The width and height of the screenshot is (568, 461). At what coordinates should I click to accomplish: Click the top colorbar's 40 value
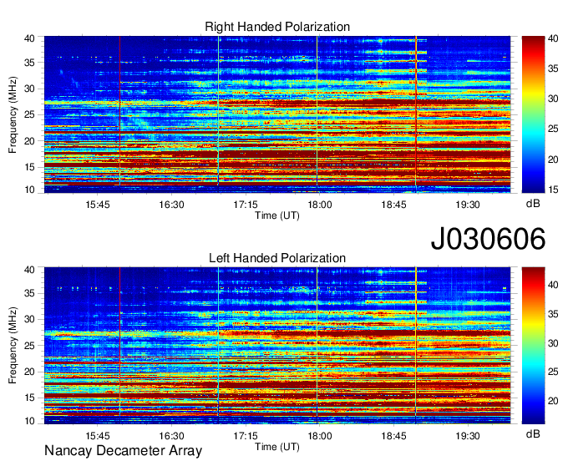pyautogui.click(x=553, y=38)
